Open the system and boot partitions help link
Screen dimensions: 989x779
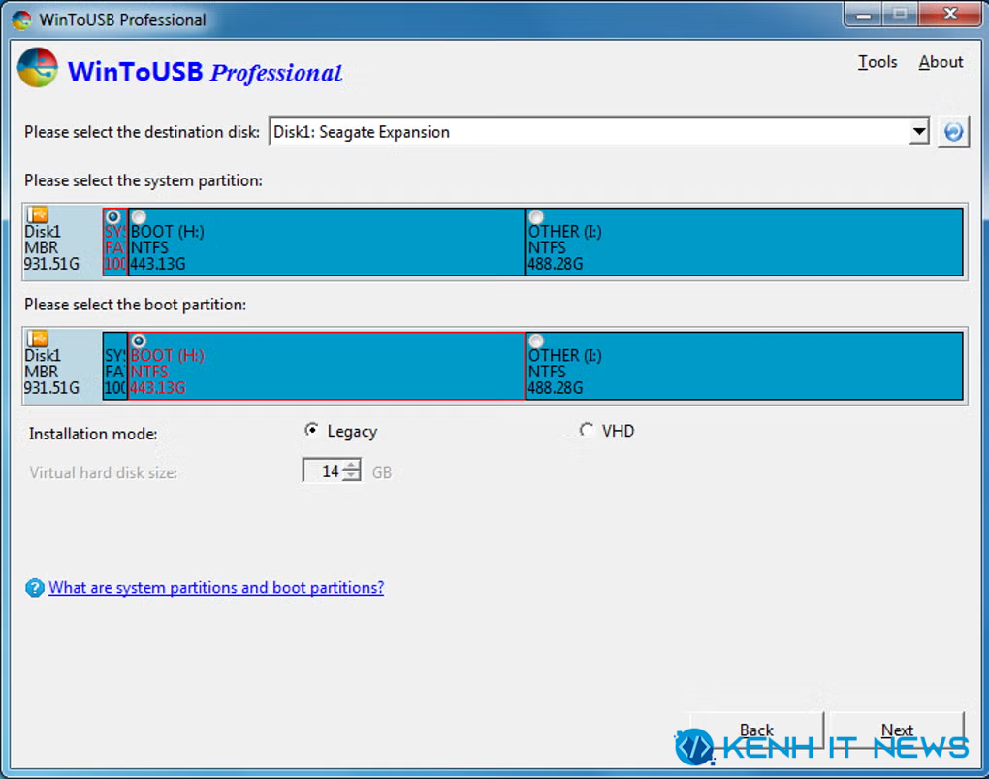pos(216,588)
